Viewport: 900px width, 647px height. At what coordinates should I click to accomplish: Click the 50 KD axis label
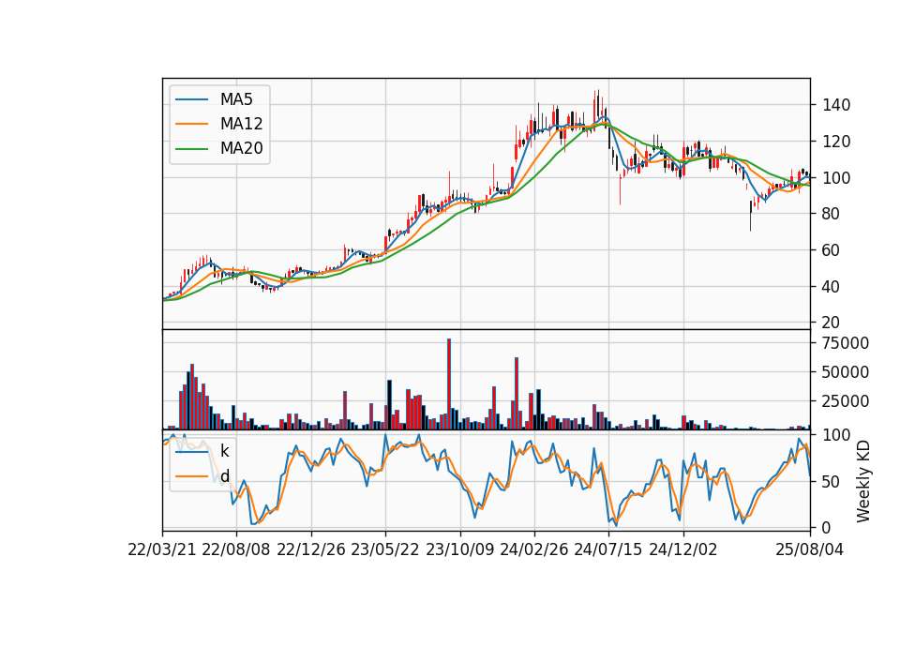(832, 482)
